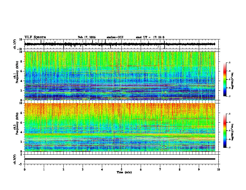Click time axis tick label 10
Viewport: 246px width, 190px height.
tap(218, 170)
